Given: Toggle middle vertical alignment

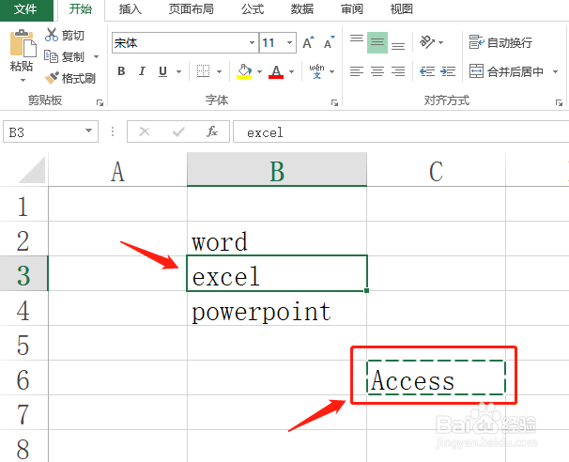Looking at the screenshot, I should coord(377,42).
